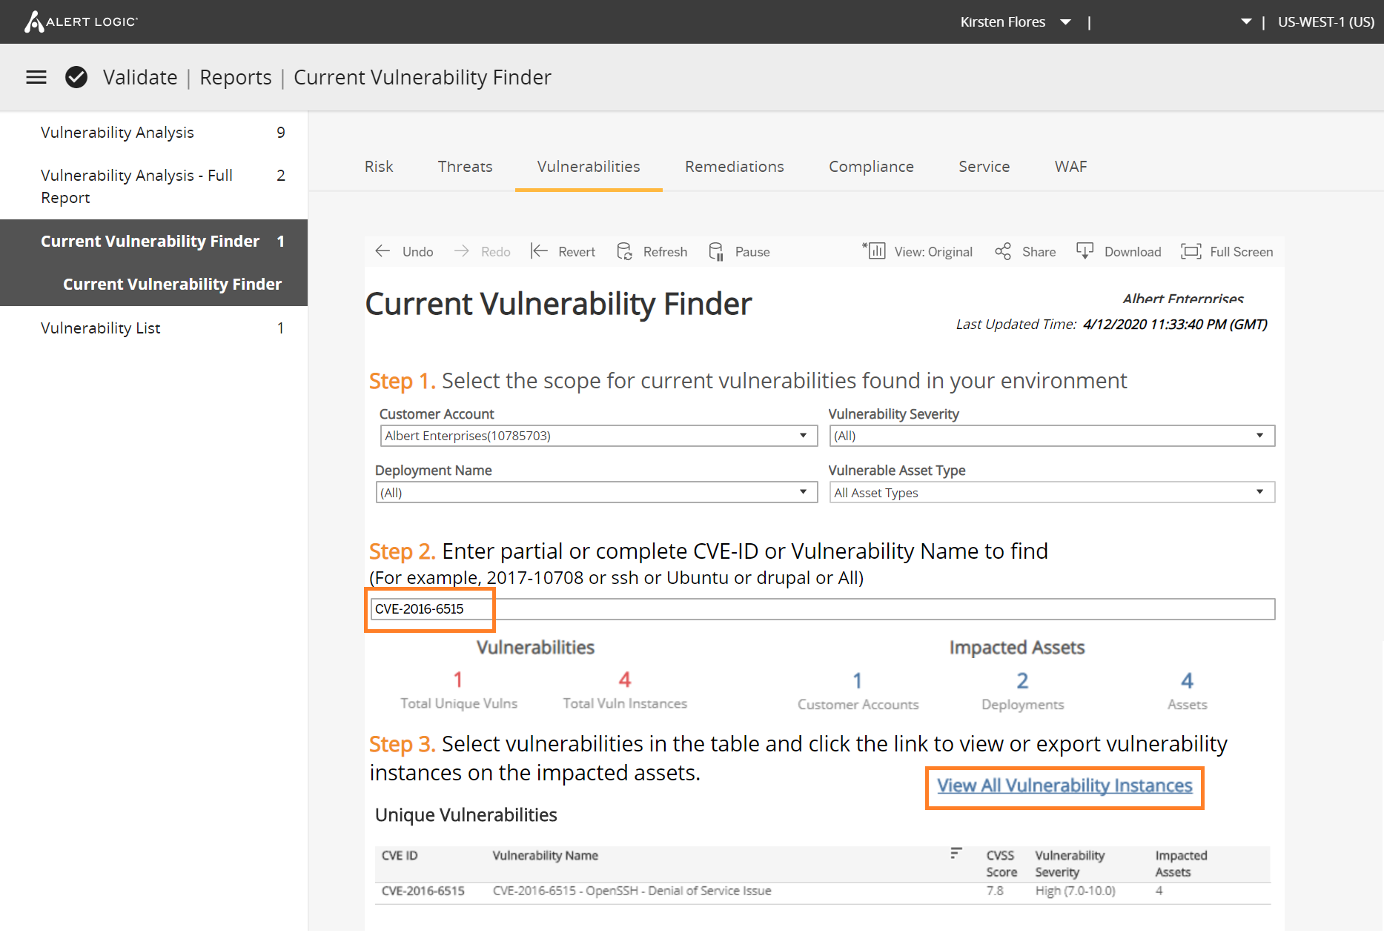Sort the Unique Vulnerabilities table
Image resolution: width=1384 pixels, height=933 pixels.
coord(956,852)
